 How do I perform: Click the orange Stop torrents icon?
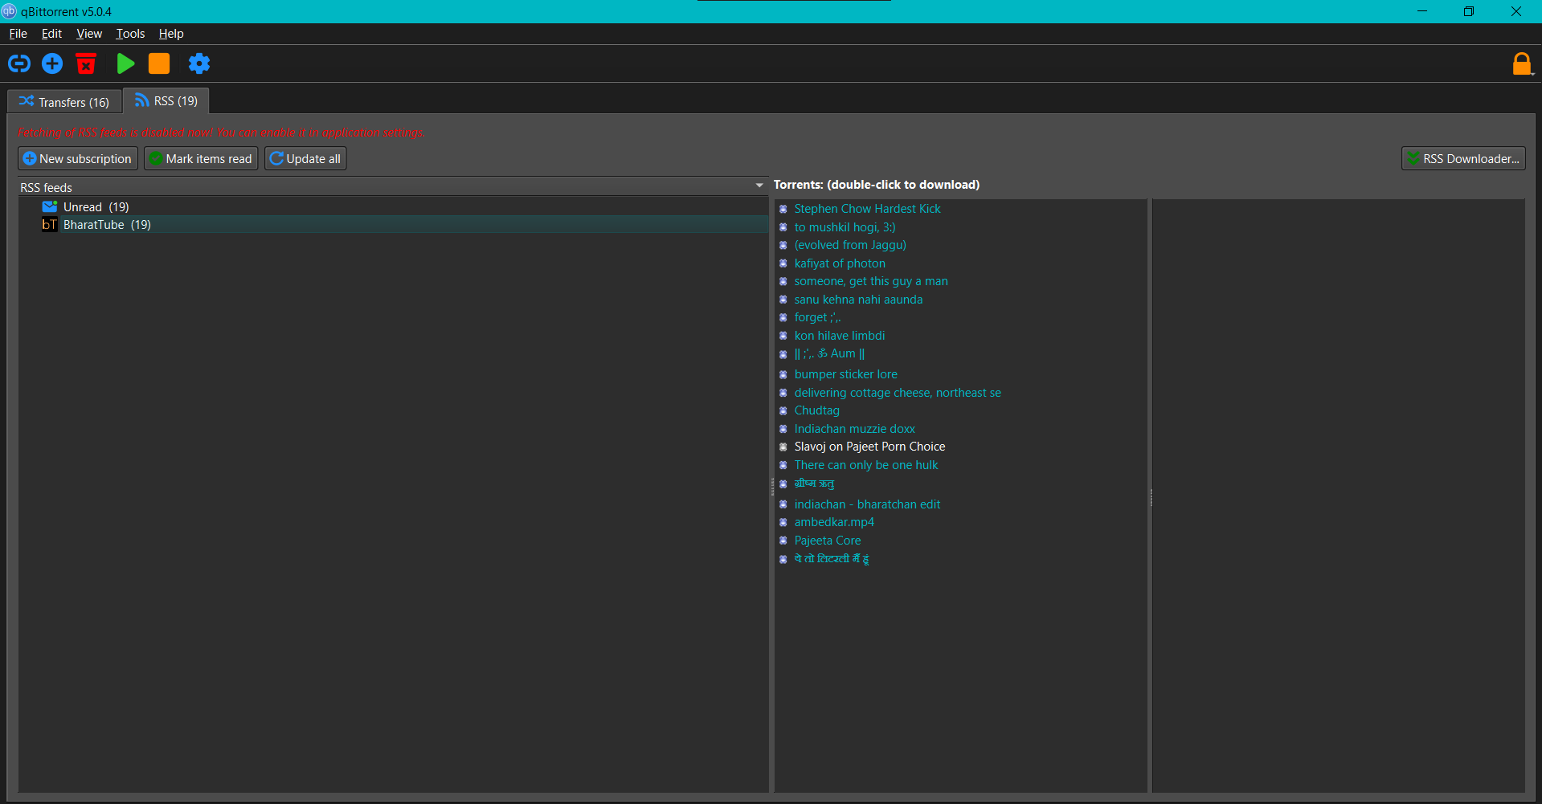pyautogui.click(x=159, y=63)
